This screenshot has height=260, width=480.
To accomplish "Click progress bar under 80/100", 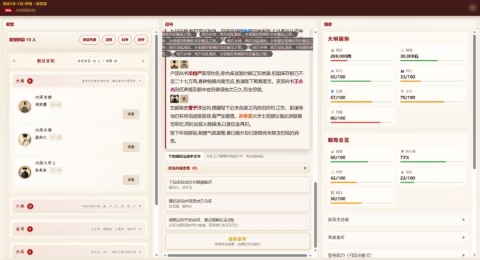I will [x=361, y=123].
